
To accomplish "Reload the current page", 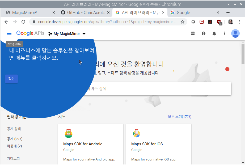I will click(x=23, y=22).
